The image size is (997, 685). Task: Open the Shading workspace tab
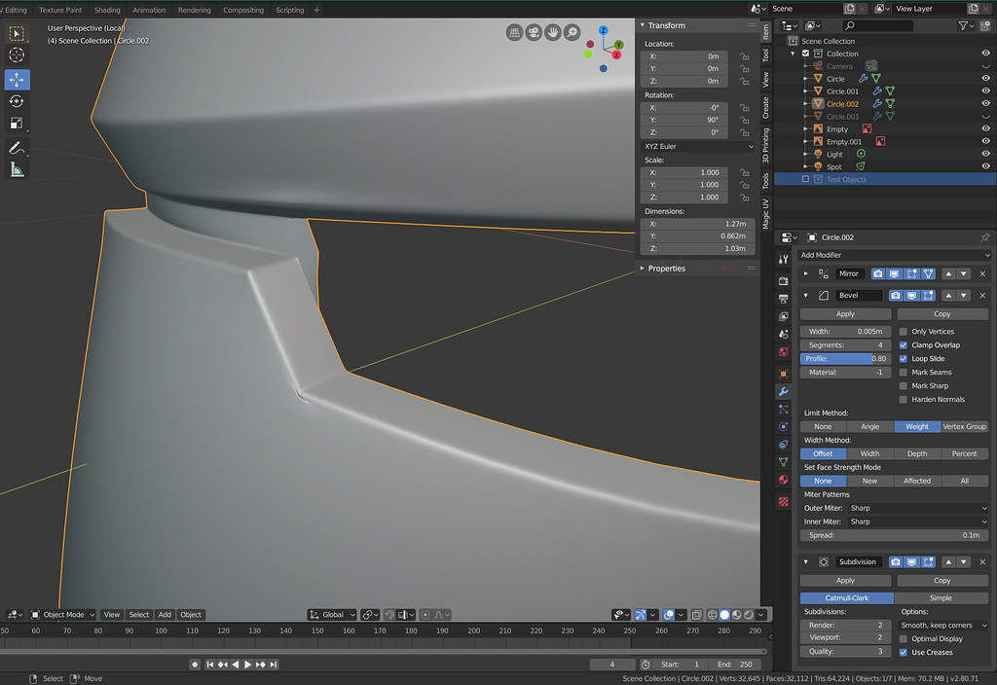point(107,10)
